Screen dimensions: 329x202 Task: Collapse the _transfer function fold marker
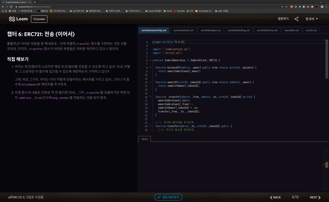tap(150, 97)
